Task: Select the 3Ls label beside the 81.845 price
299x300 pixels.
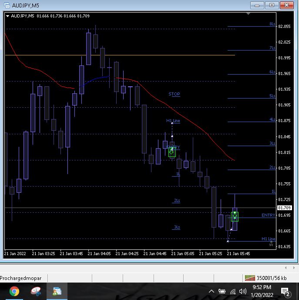Action: (x=272, y=143)
